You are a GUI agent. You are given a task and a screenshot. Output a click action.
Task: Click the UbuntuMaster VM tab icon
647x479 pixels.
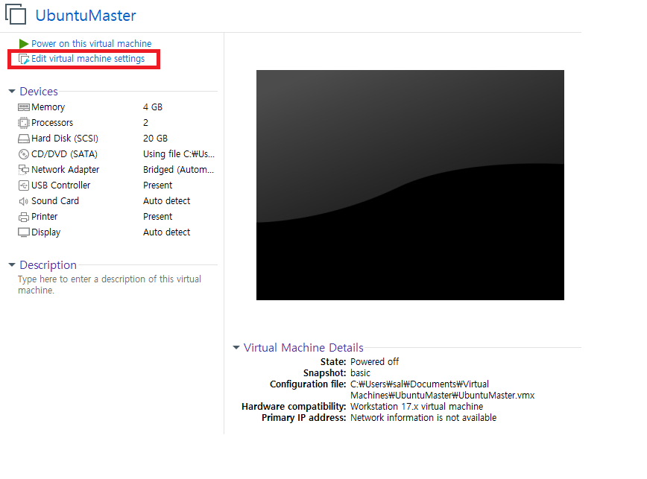click(16, 14)
